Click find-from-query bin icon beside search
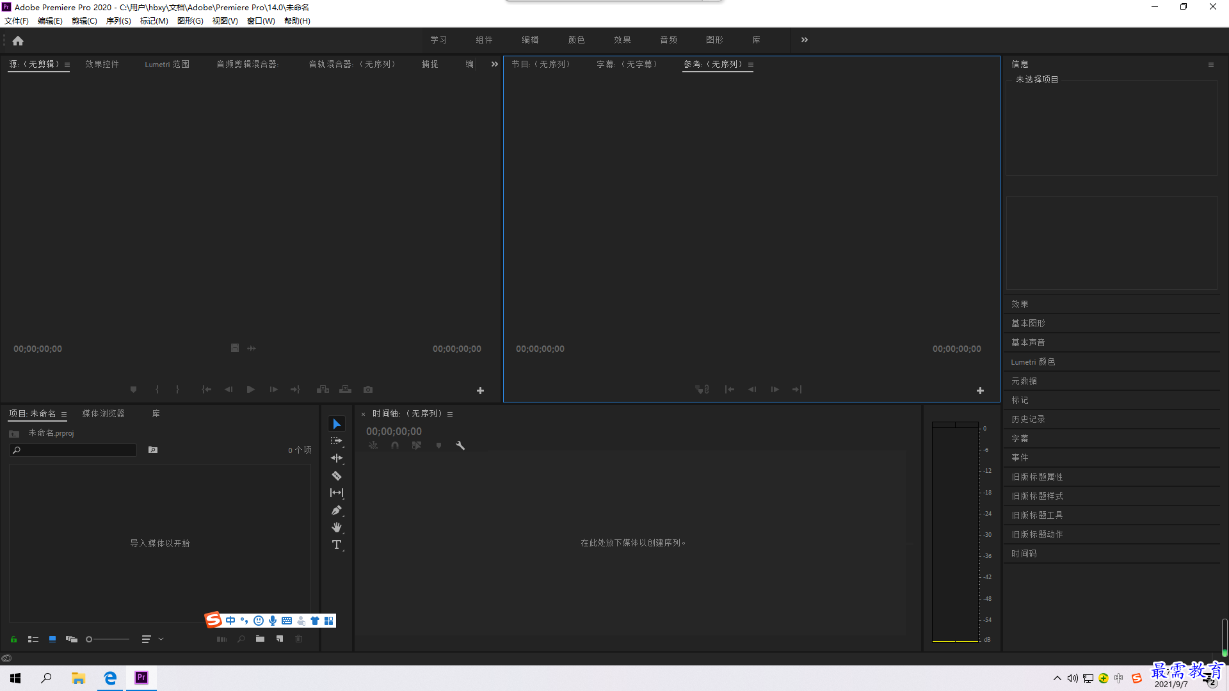Viewport: 1229px width, 691px height. [x=153, y=450]
